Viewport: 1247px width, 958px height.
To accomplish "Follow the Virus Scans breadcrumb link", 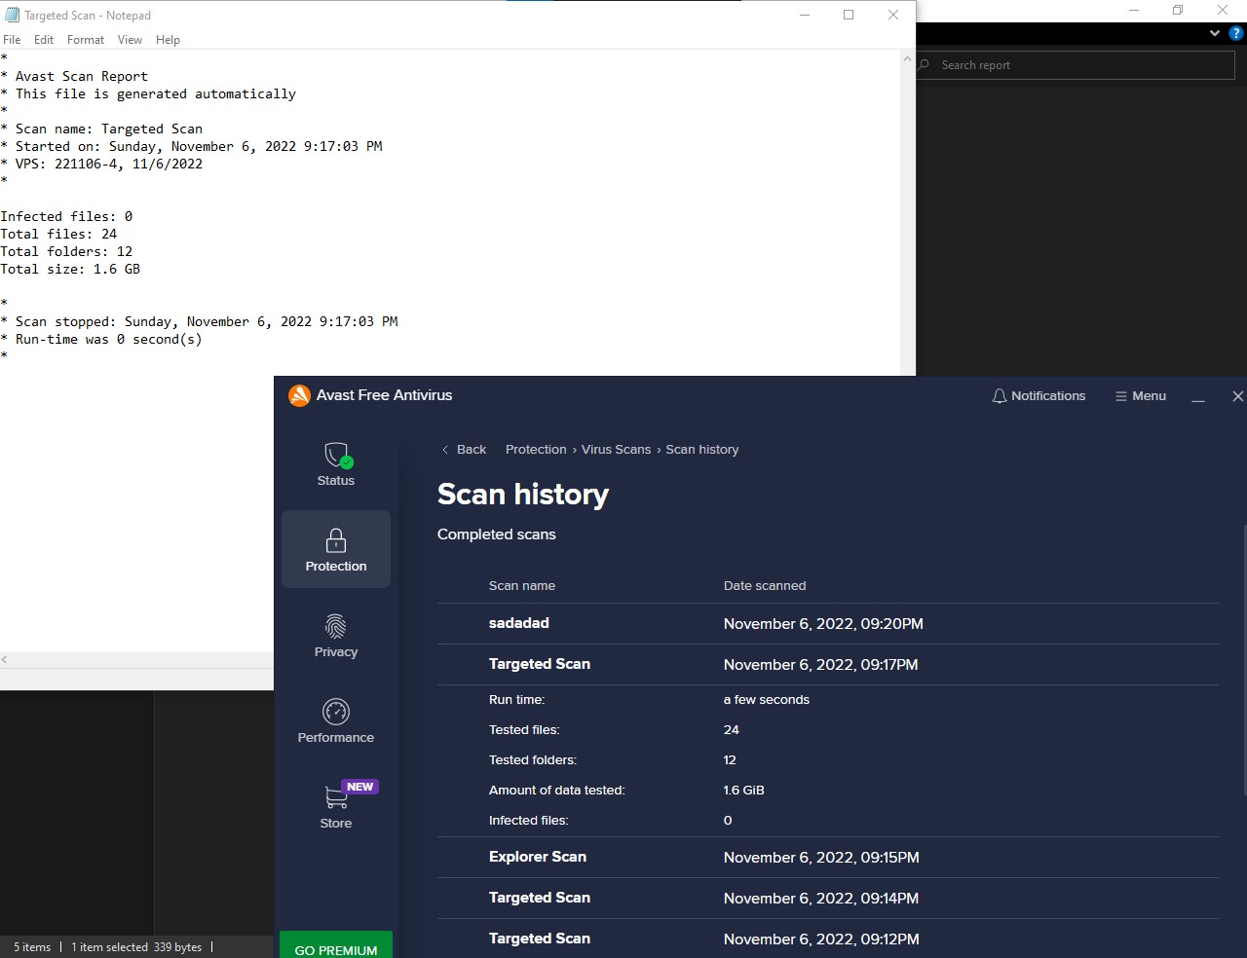I will pyautogui.click(x=616, y=450).
